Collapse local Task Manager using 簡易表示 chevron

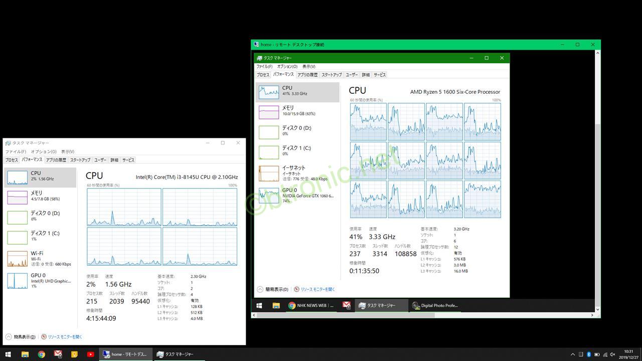pyautogui.click(x=10, y=336)
